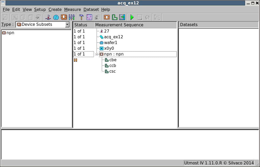
Task: Open the Create menu
Action: coord(55,10)
